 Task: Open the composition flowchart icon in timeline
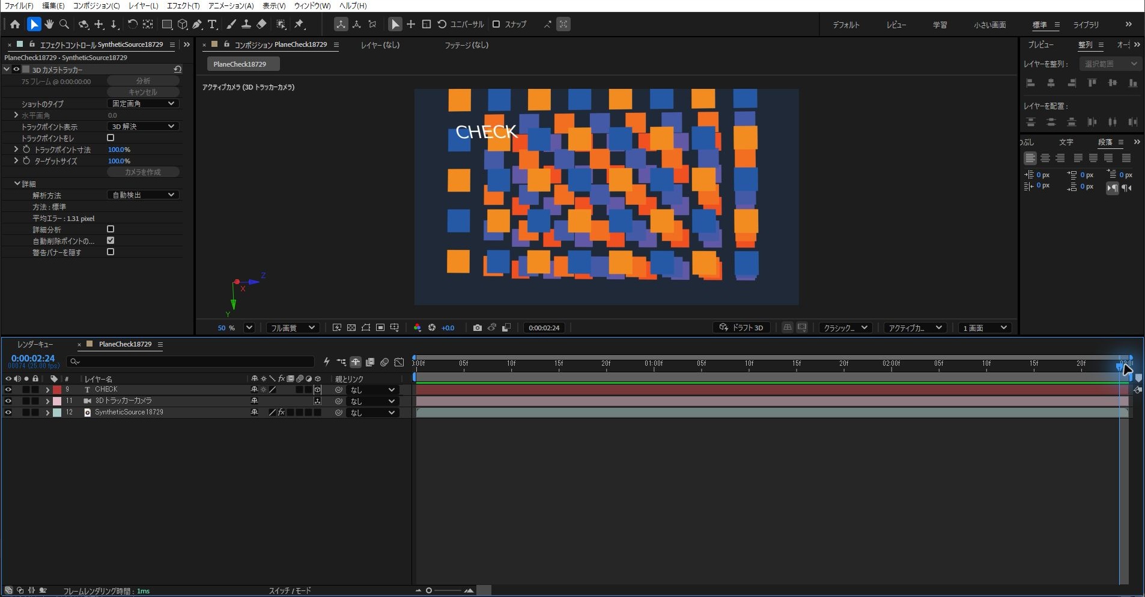[341, 362]
